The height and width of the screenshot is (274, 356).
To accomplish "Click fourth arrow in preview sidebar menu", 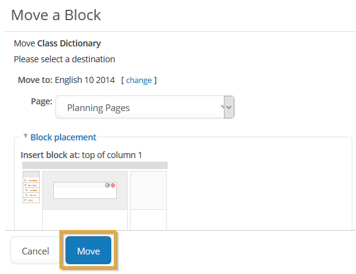I will pos(27,195).
